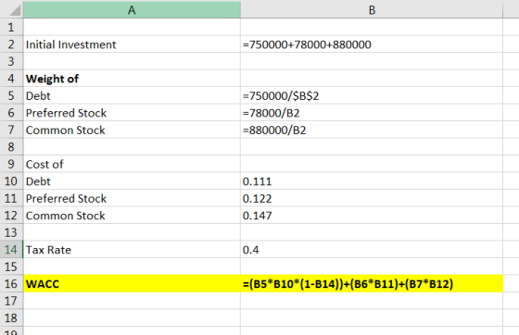Click the 0.111 value cell
This screenshot has height=335, width=519.
pyautogui.click(x=372, y=181)
